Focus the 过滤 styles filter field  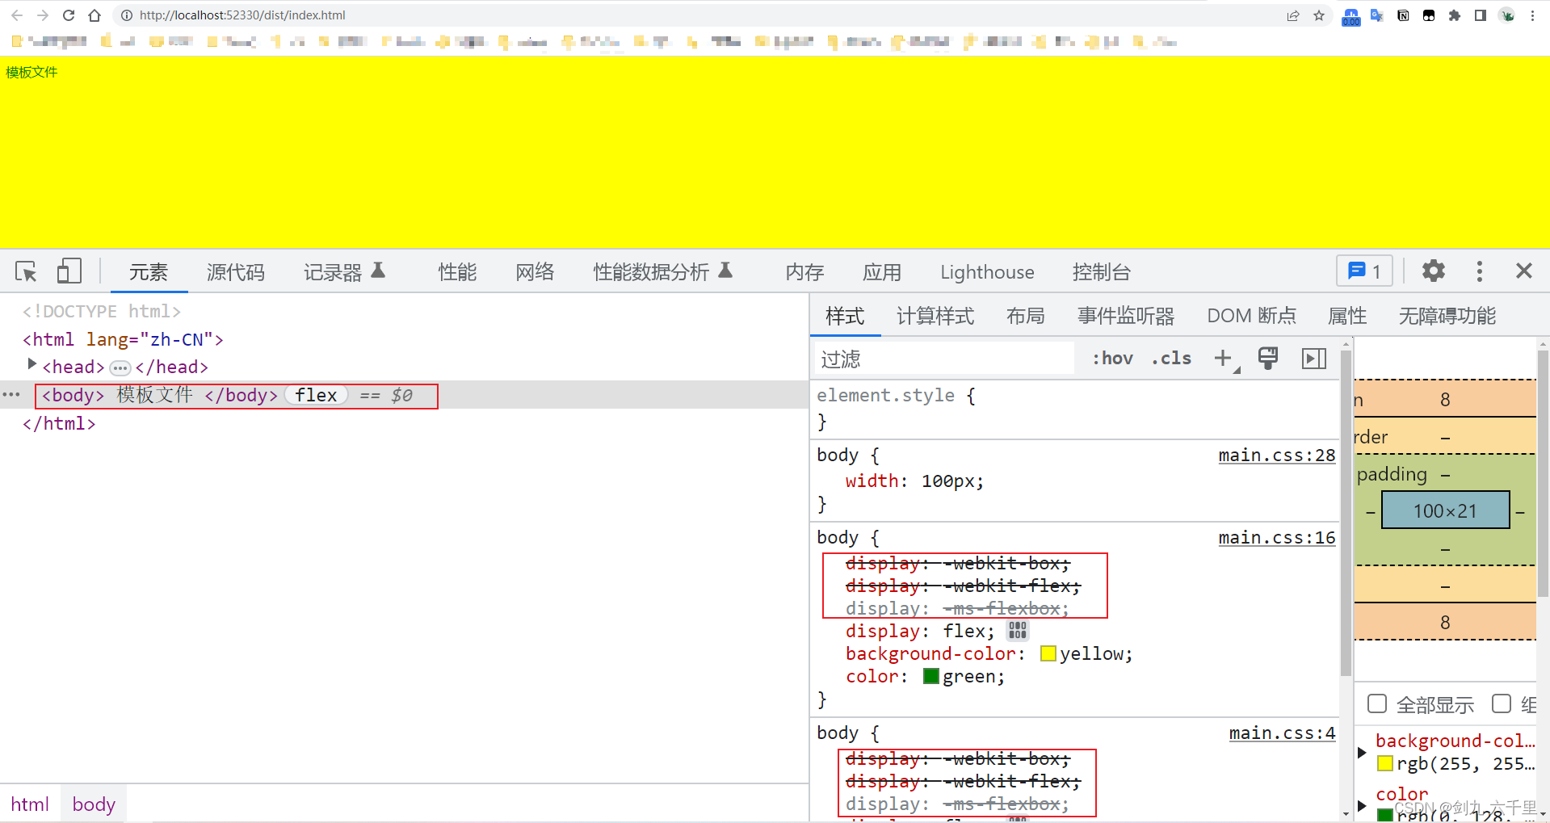[x=944, y=359]
